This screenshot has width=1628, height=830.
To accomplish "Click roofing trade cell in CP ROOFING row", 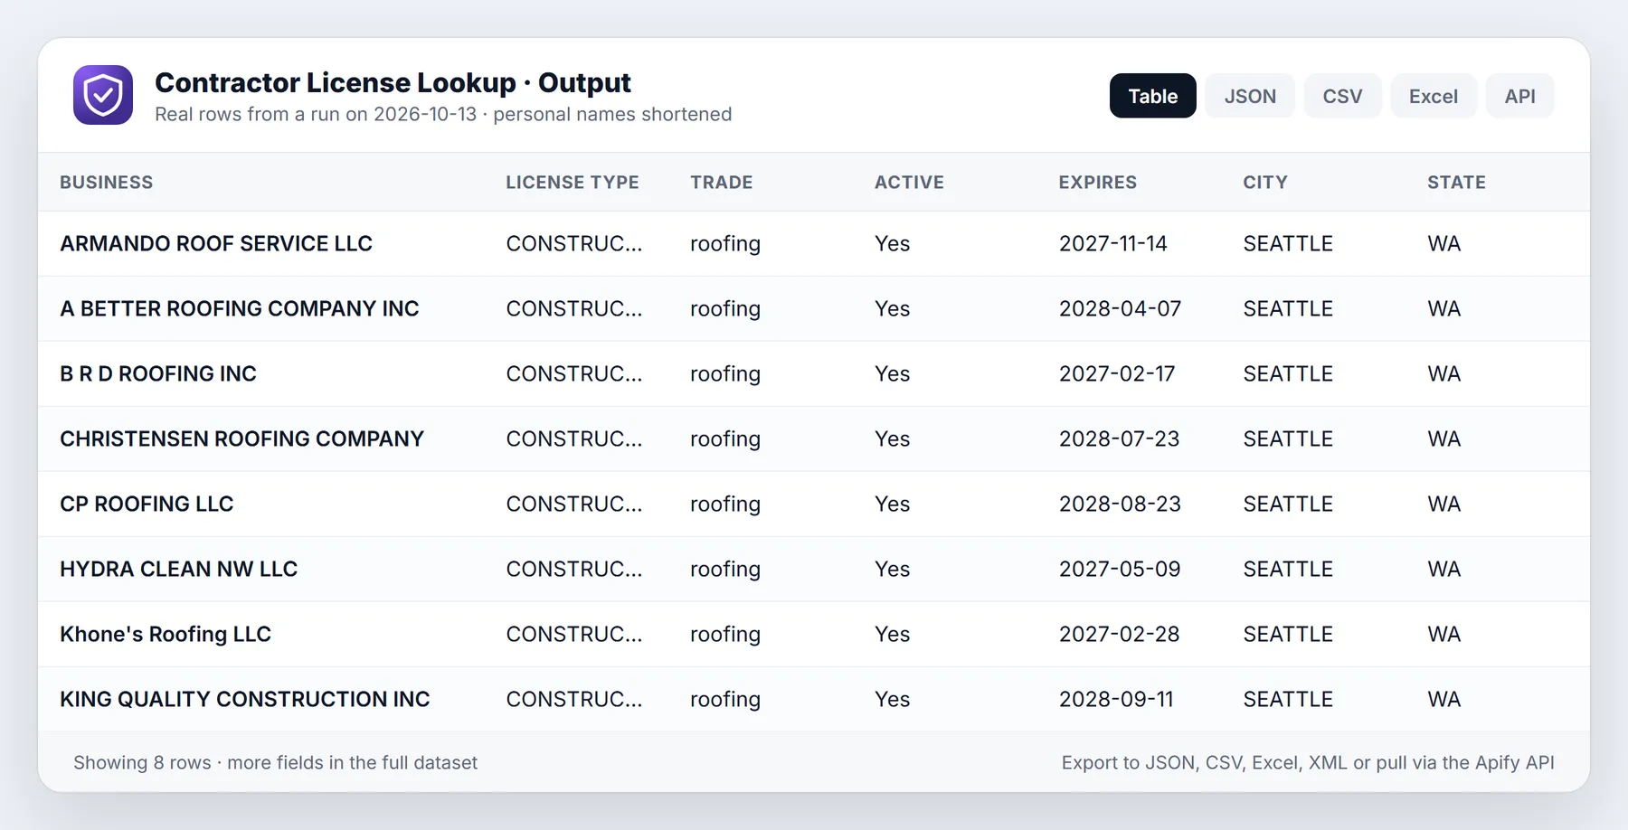I will pos(725,504).
